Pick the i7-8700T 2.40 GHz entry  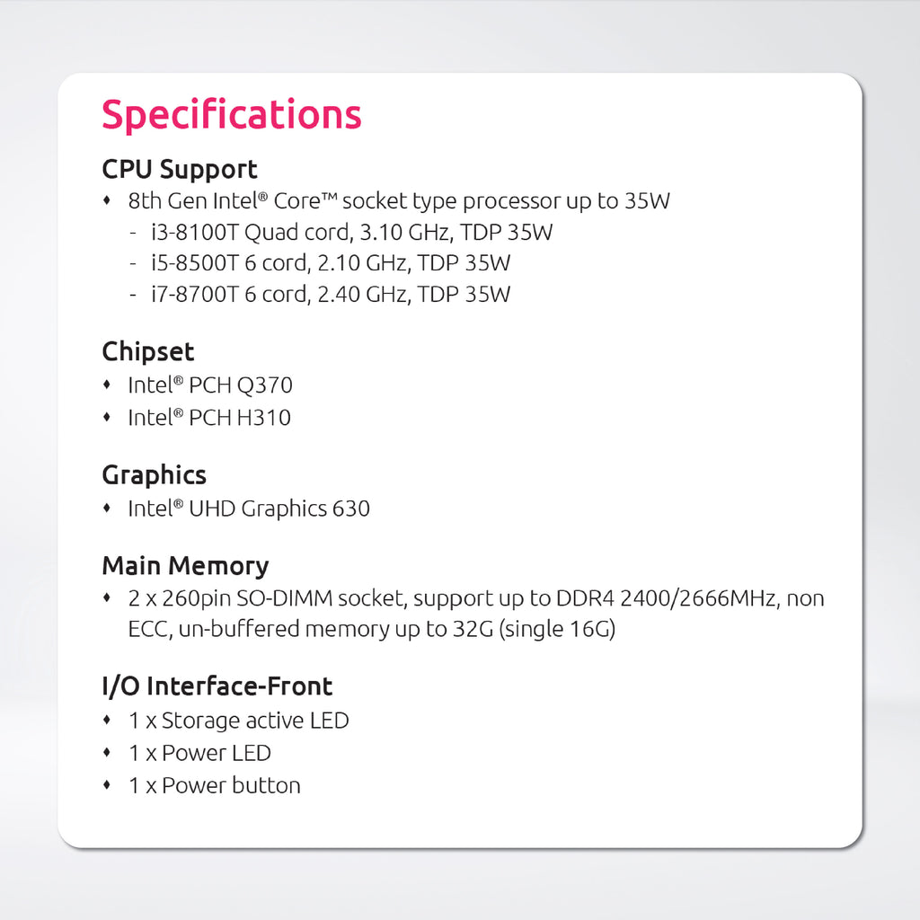(x=331, y=294)
